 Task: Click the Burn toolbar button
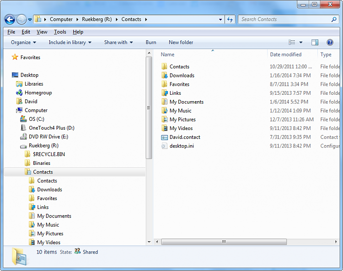click(151, 42)
